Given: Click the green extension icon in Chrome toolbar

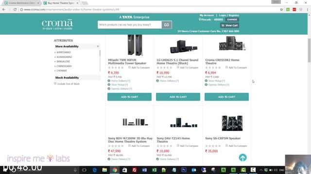Looking at the screenshot, I should [288, 10].
